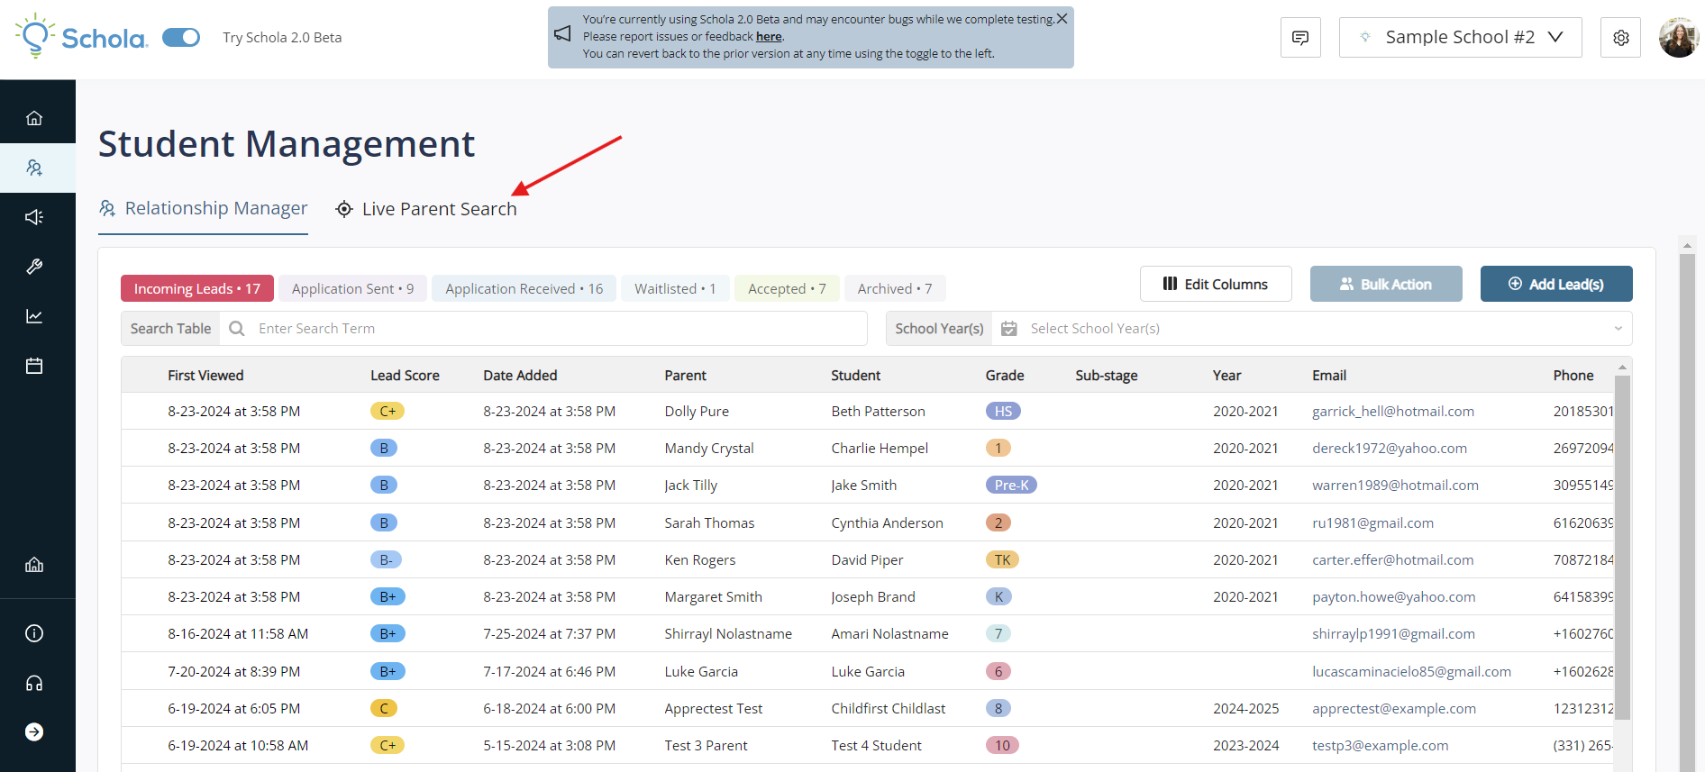Click student name Joseph Brand
This screenshot has width=1705, height=772.
[x=873, y=596]
